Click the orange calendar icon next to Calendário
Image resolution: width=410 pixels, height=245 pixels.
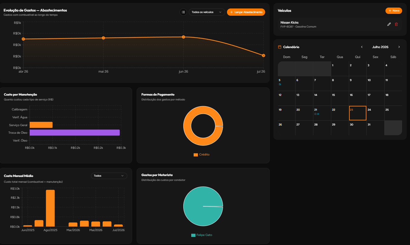(x=280, y=47)
